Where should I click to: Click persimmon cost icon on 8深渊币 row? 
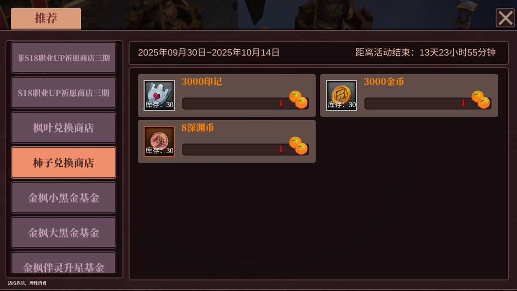coord(298,145)
